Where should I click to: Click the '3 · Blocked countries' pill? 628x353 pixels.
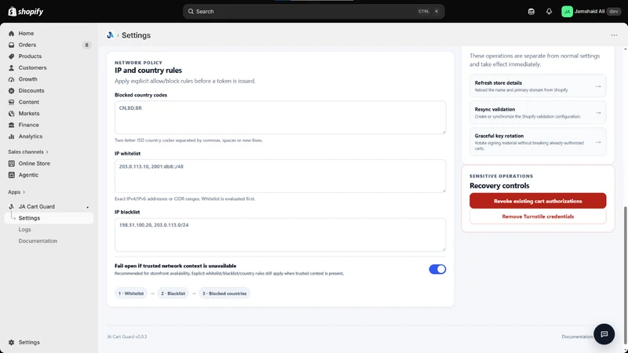click(x=225, y=293)
